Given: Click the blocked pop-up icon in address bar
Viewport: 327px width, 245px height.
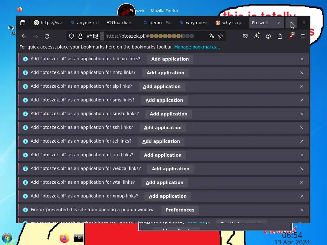Looking at the screenshot, I should 96,36.
